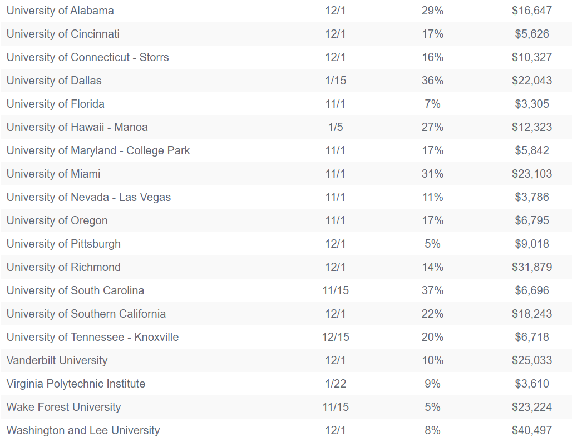Screen dimensions: 572x442
Task: Select the $6,795 University of Oregon amount
Action: (x=532, y=220)
